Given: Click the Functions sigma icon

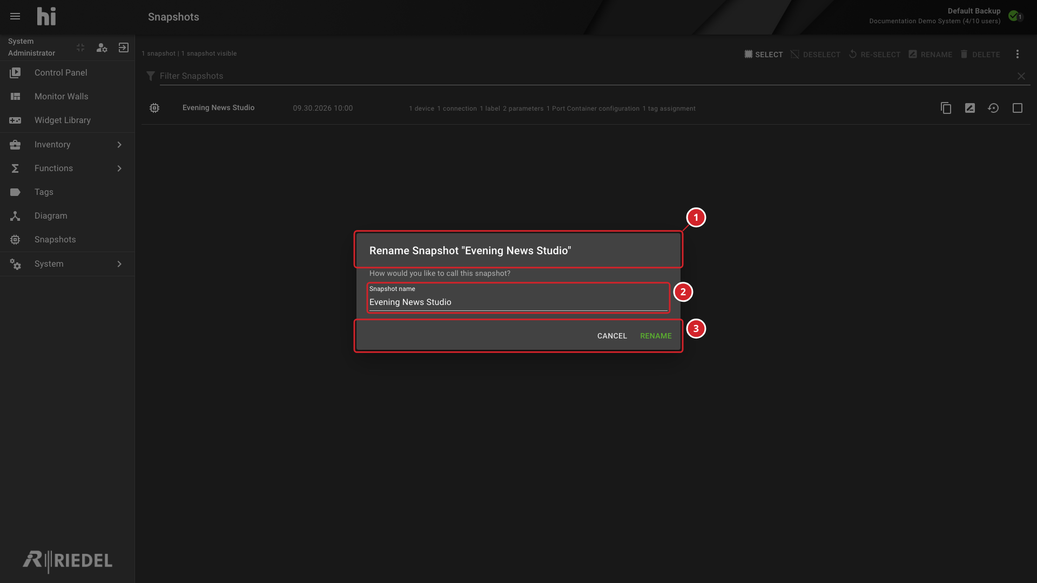Looking at the screenshot, I should point(15,168).
